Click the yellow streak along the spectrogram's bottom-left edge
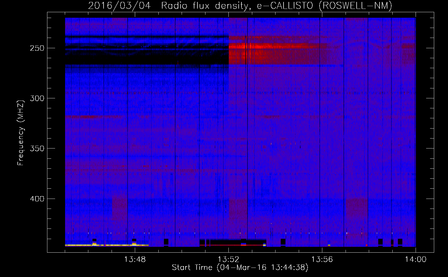This screenshot has width=448, height=277. point(107,245)
